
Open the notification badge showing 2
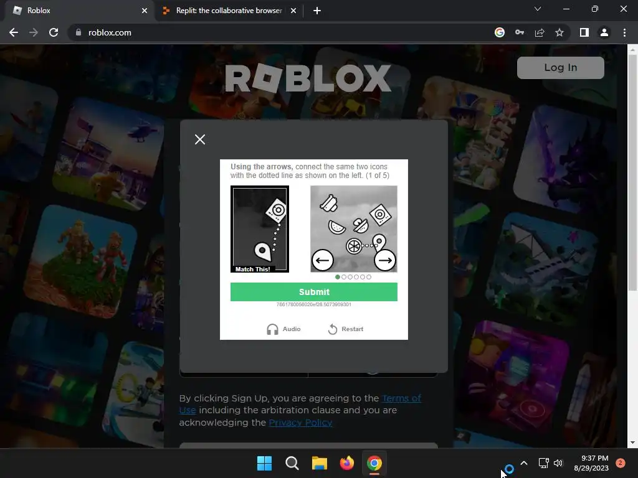coord(621,463)
